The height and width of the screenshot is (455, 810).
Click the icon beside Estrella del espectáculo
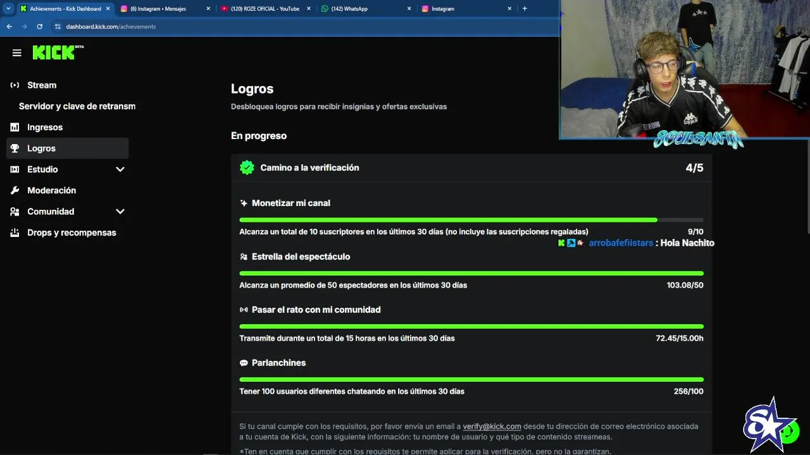244,257
